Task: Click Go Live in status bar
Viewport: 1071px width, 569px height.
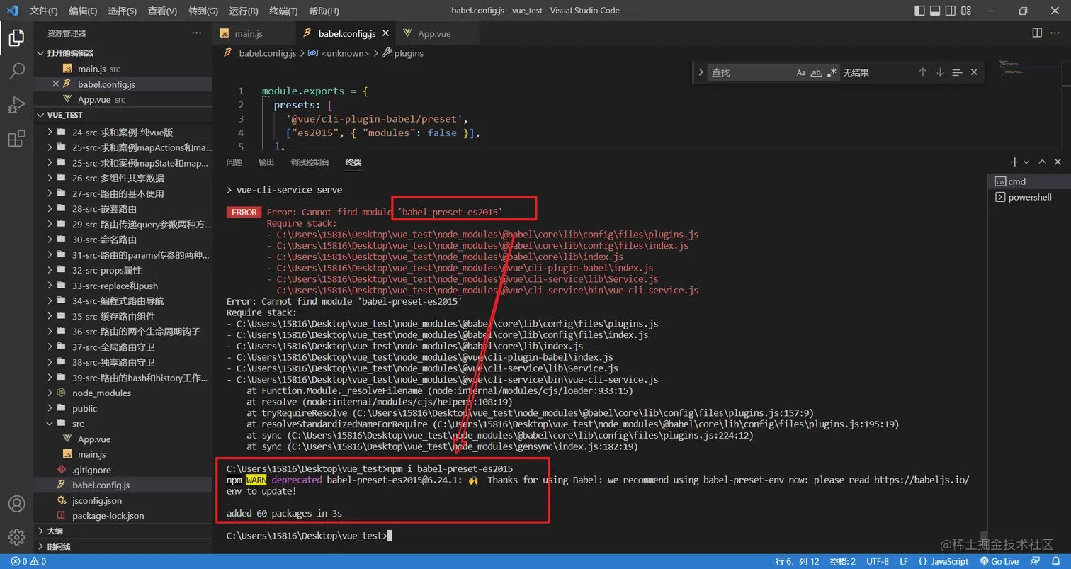Action: pyautogui.click(x=999, y=561)
